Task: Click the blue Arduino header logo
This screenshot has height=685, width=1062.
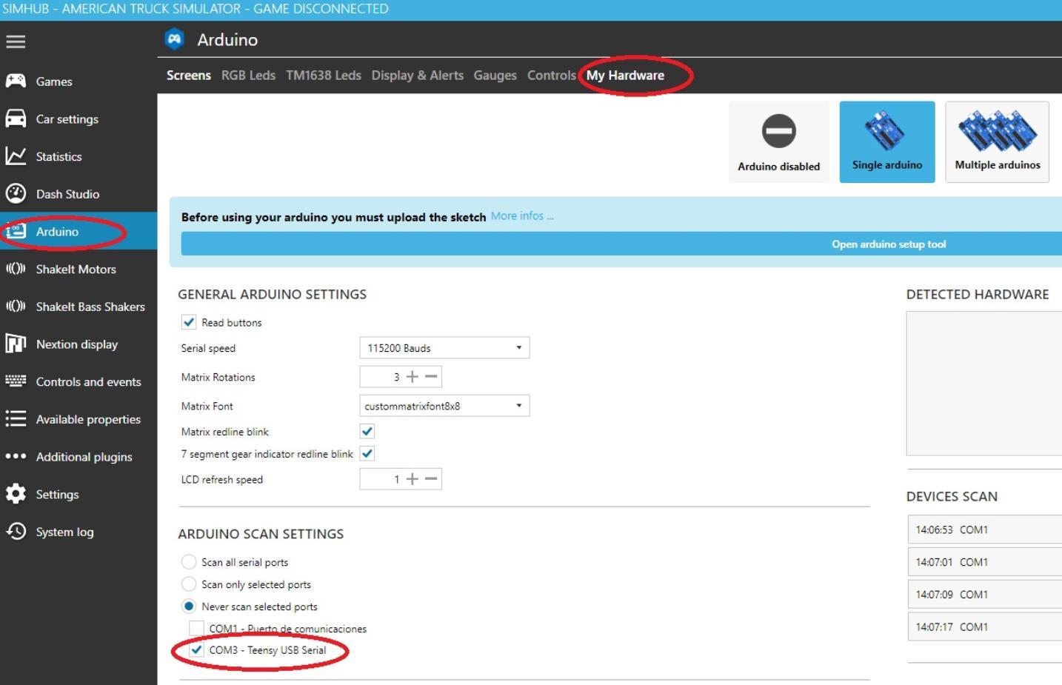Action: point(174,39)
